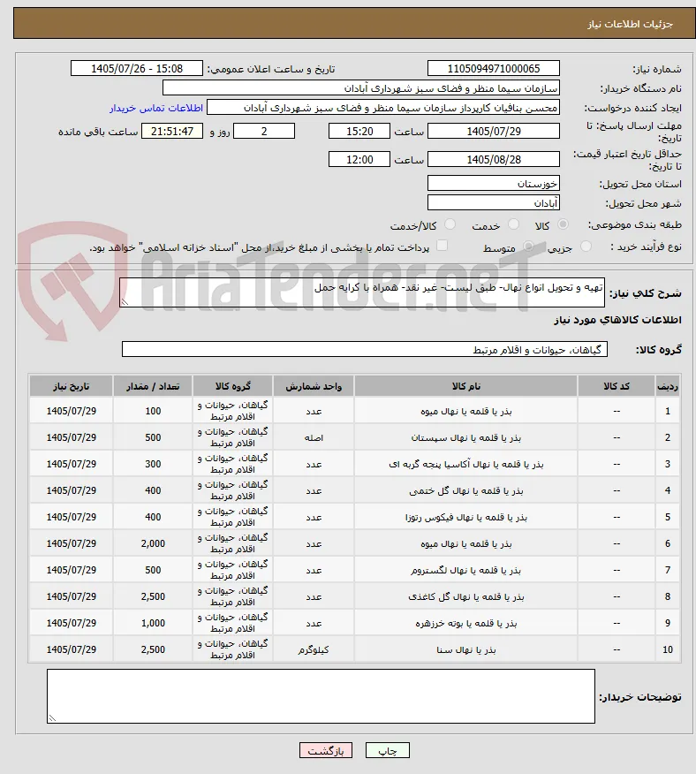Viewport: 696px width, 774px height.
Task: Click the quantity 2,000 in row 6
Action: click(x=153, y=543)
